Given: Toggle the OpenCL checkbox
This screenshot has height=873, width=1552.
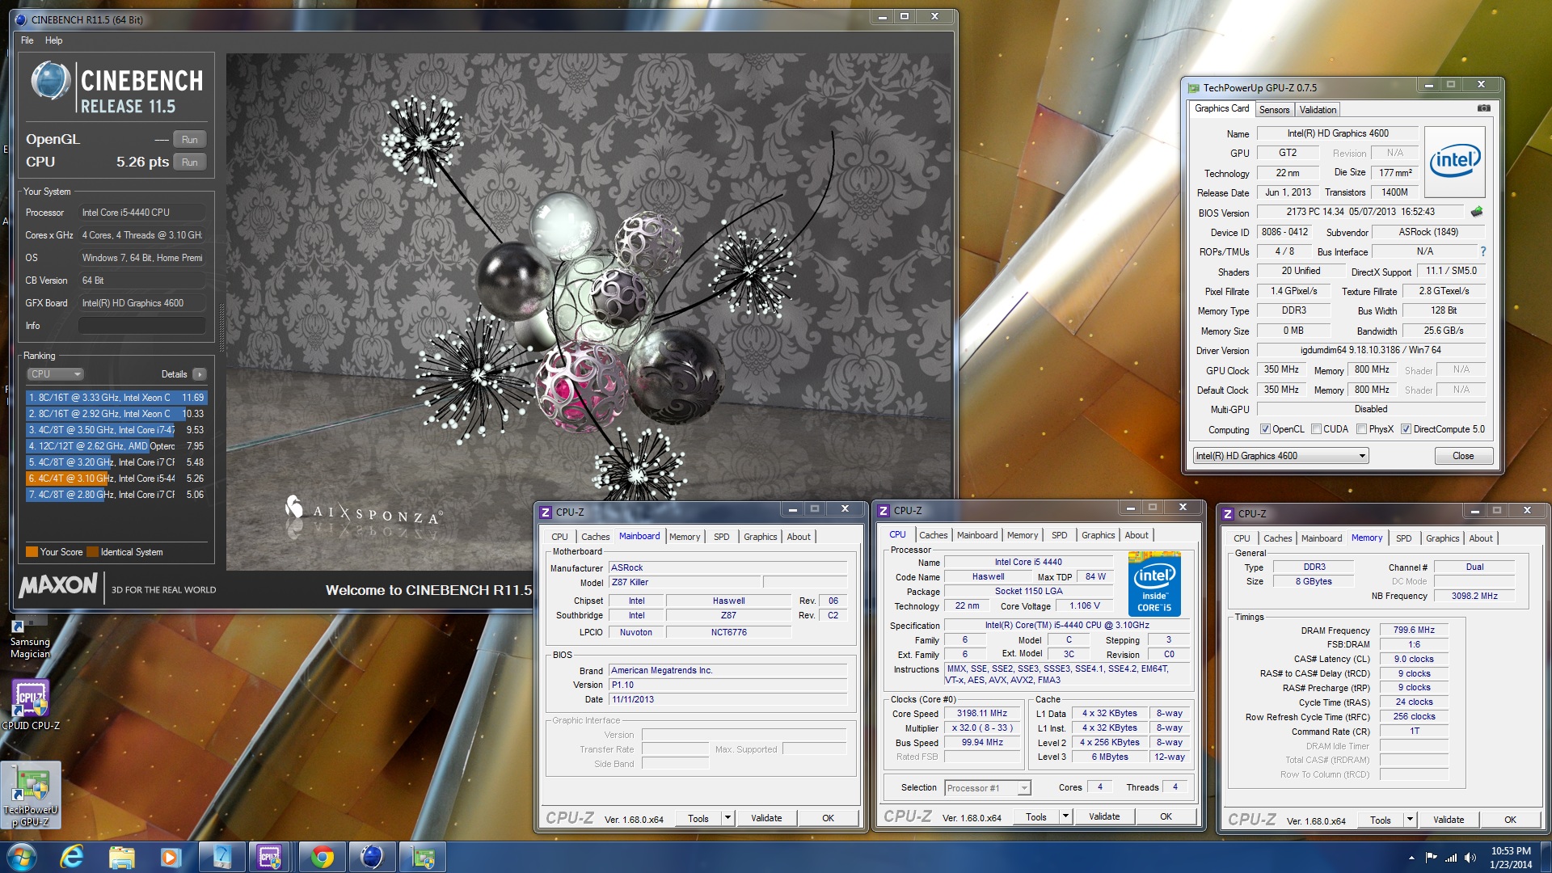Looking at the screenshot, I should 1265,429.
